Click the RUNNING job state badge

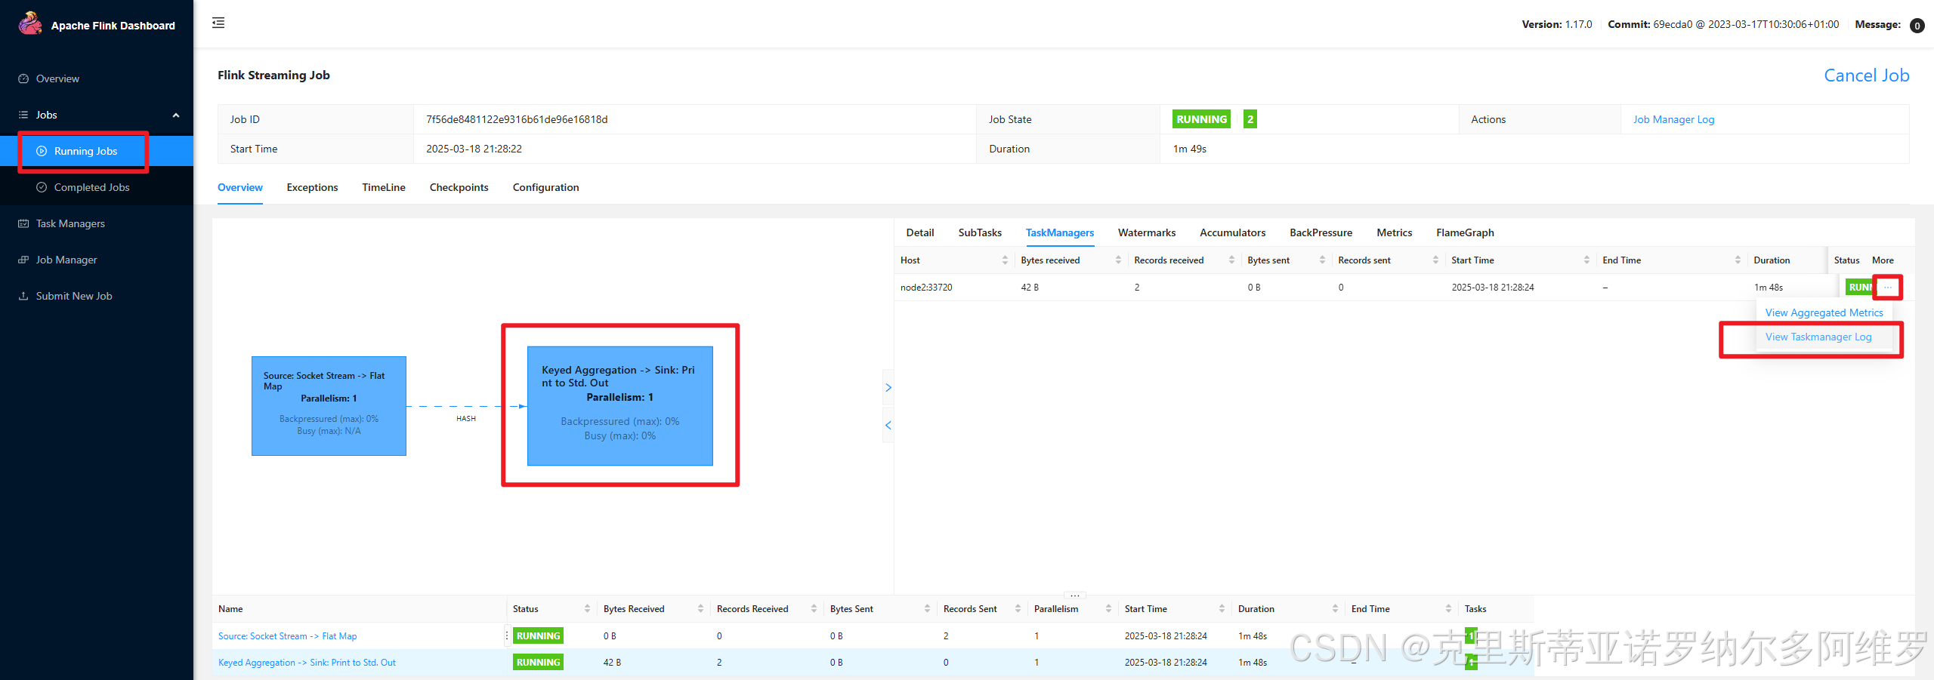pos(1201,119)
